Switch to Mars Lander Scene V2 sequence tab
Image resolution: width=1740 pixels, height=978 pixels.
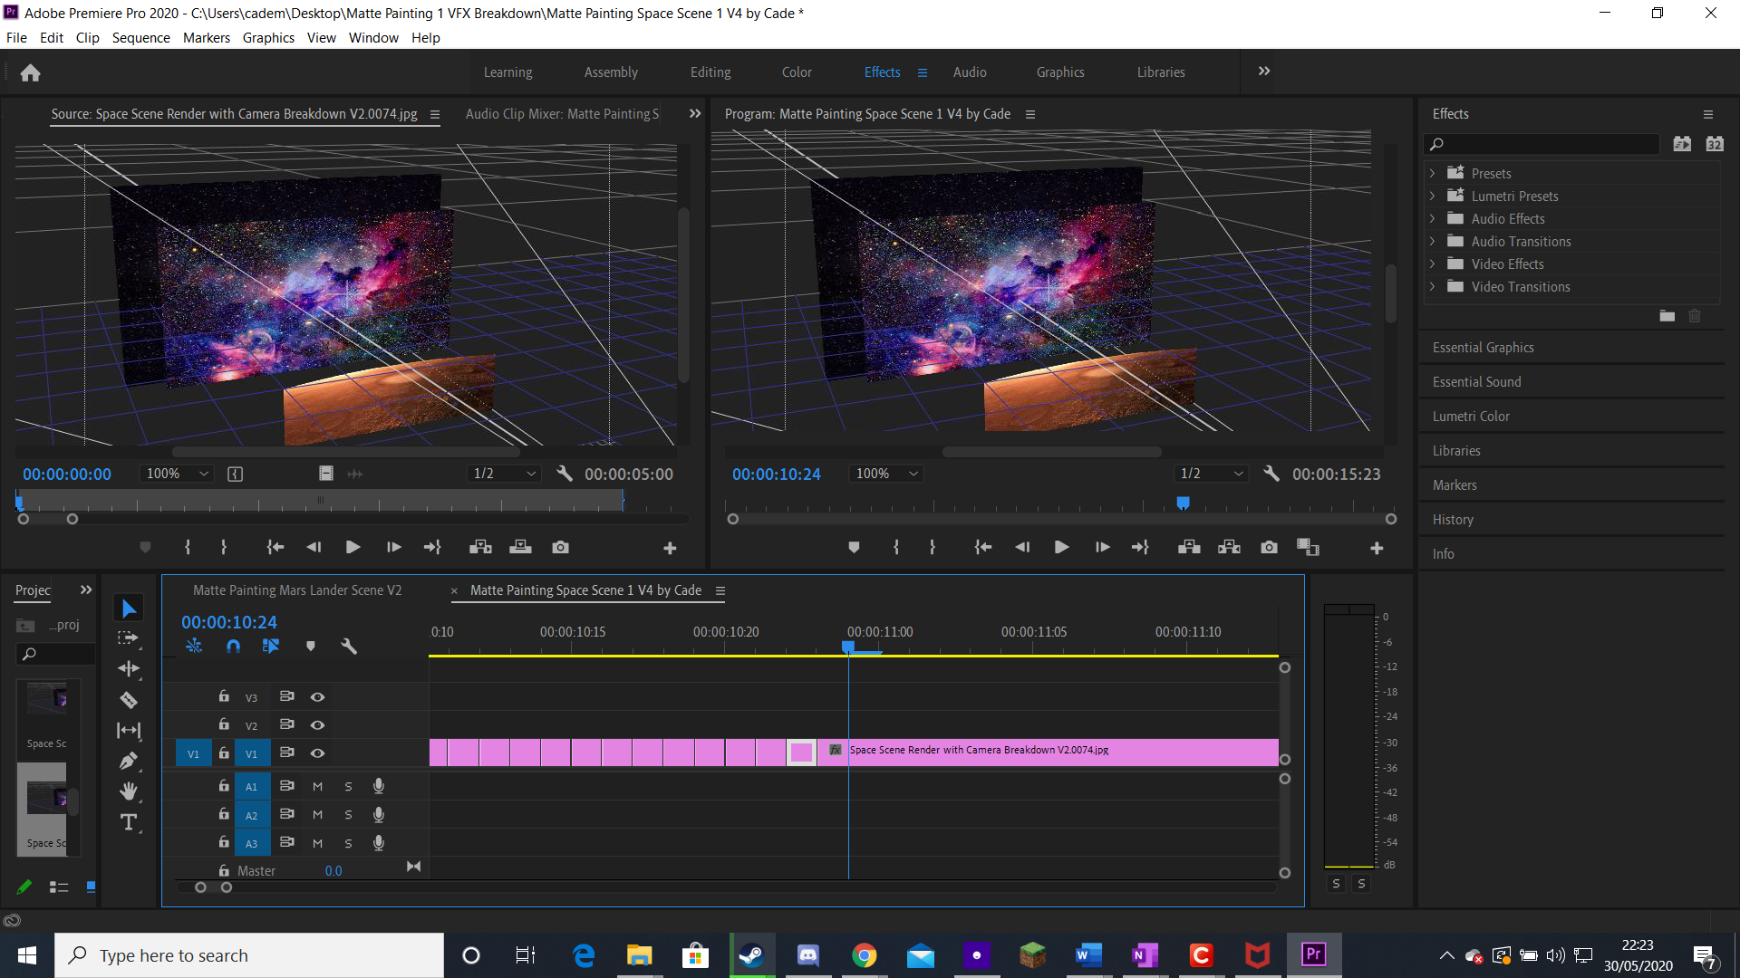(297, 590)
